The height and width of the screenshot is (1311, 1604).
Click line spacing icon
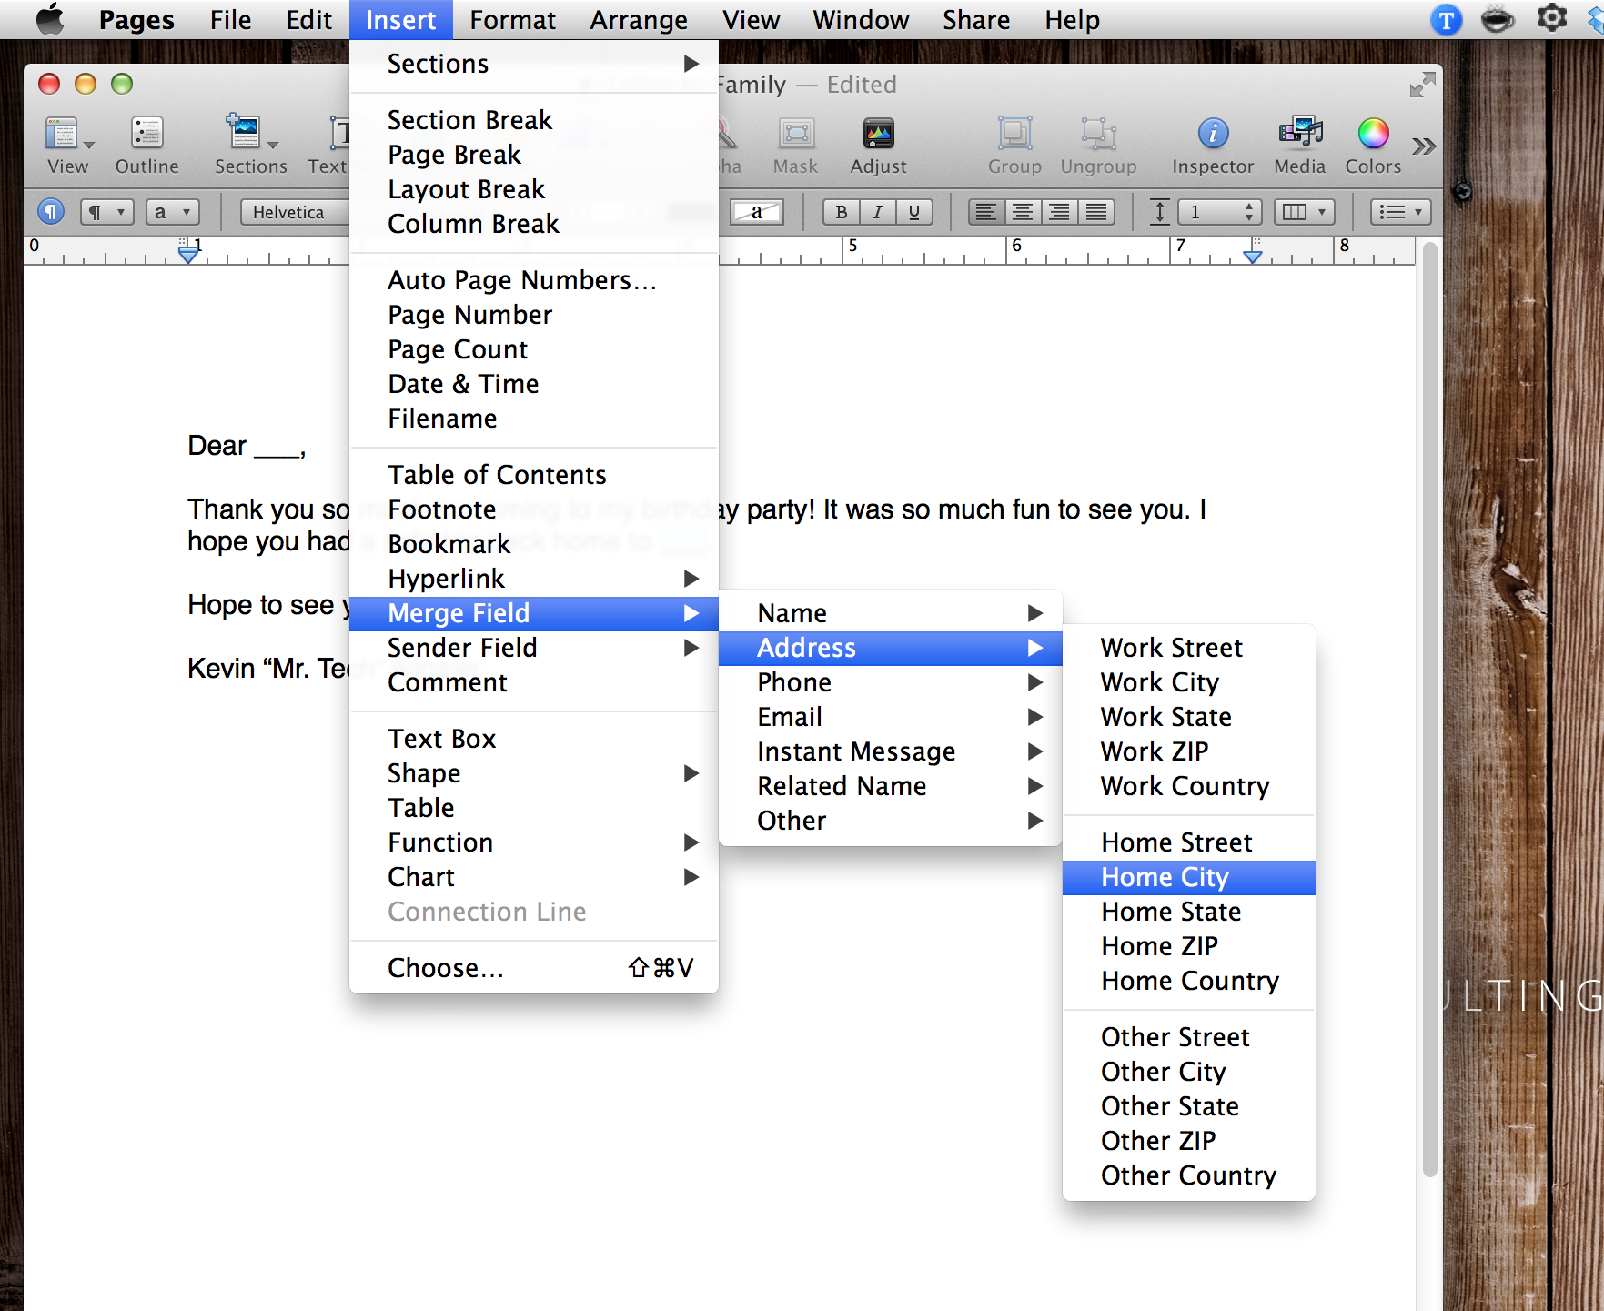[1159, 212]
